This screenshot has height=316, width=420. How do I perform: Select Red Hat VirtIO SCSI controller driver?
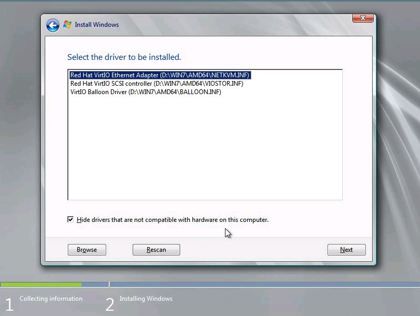(x=157, y=84)
